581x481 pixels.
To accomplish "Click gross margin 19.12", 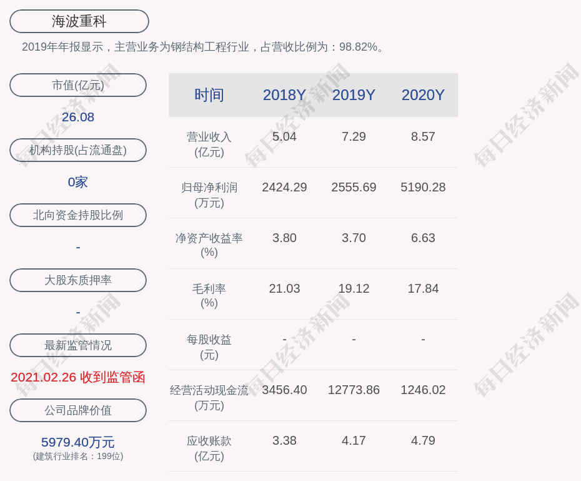I will 354,288.
